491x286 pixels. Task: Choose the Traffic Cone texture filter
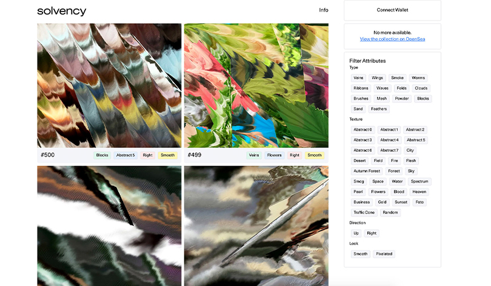tap(364, 213)
